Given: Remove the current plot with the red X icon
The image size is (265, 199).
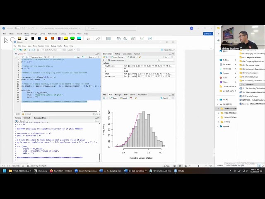Looking at the screenshot, I should [131, 98].
